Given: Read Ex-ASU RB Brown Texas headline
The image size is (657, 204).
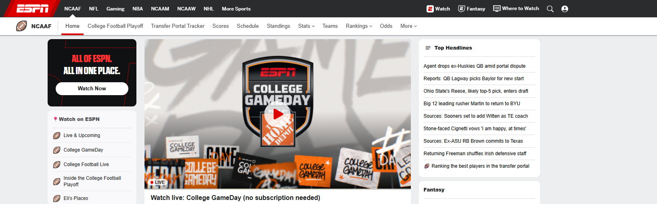Looking at the screenshot, I should pyautogui.click(x=473, y=141).
